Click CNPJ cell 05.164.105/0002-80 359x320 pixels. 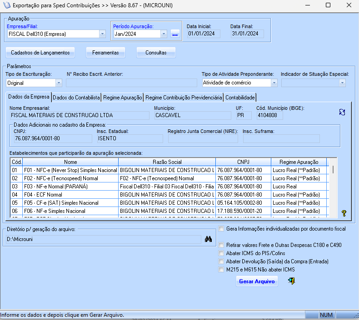pyautogui.click(x=244, y=203)
